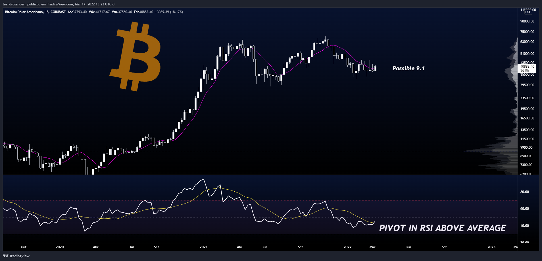This screenshot has width=542, height=261.
Task: Click the 9900.00 price axis label
Action: coord(526,148)
